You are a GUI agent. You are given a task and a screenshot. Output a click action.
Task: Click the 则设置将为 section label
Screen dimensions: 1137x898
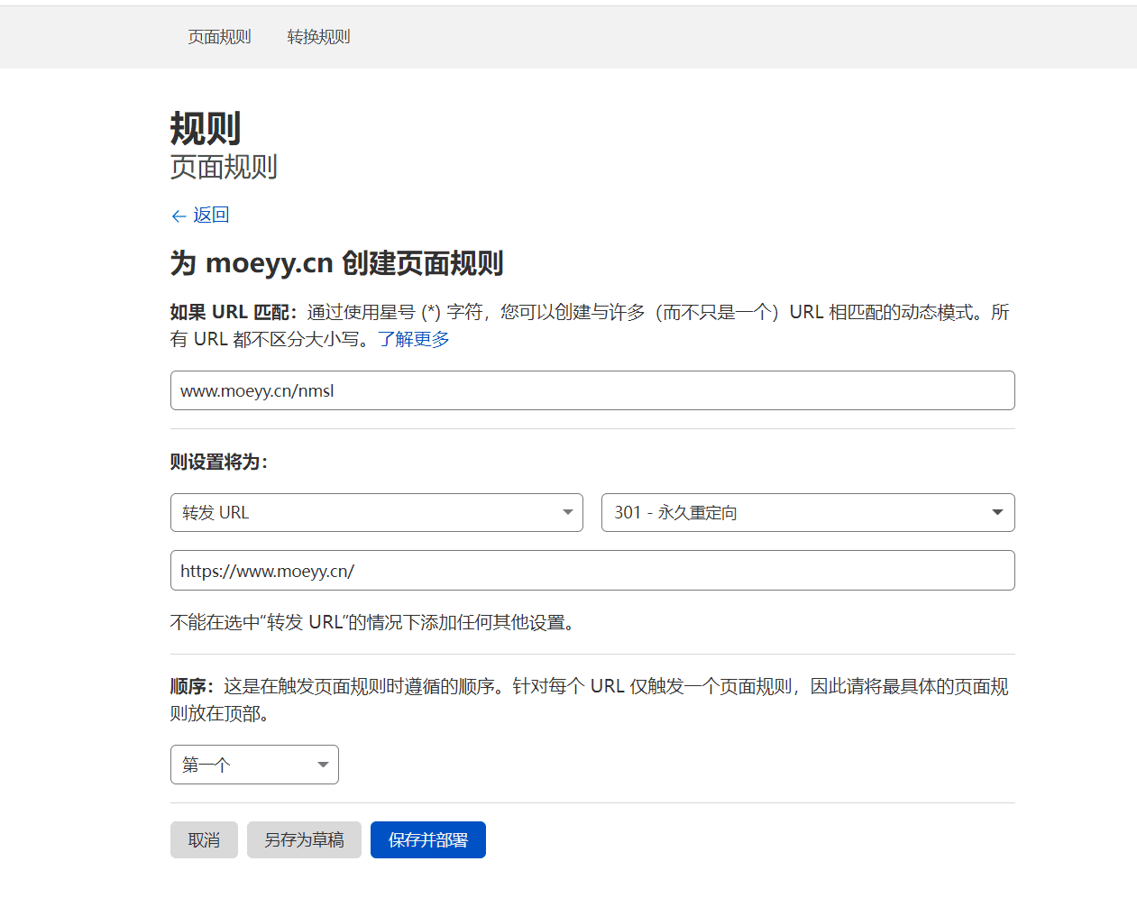click(x=219, y=462)
